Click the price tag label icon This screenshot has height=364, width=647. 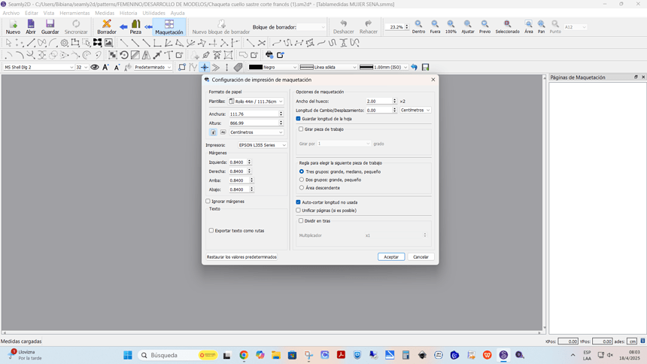pos(238,67)
